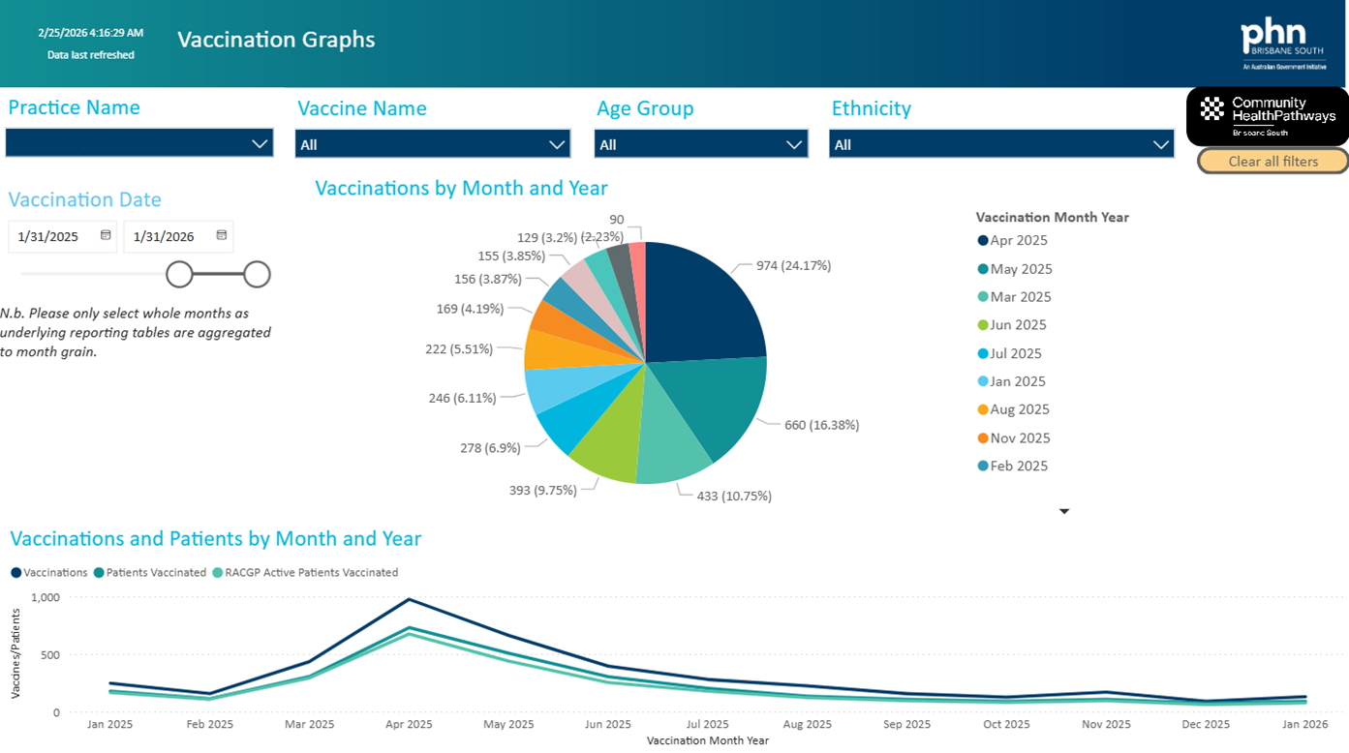Show more legend items with down arrow

point(1064,511)
